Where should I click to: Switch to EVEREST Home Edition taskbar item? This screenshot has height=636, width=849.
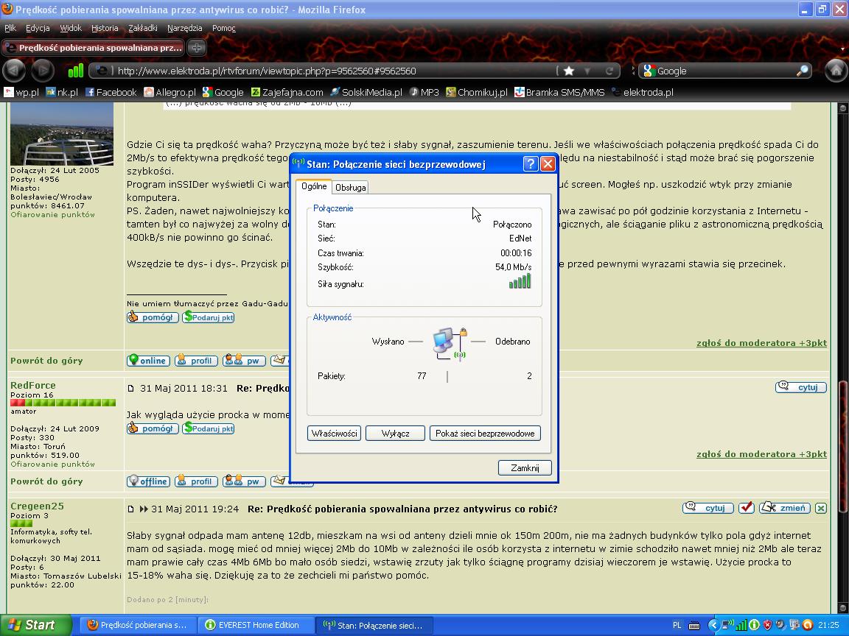point(256,625)
